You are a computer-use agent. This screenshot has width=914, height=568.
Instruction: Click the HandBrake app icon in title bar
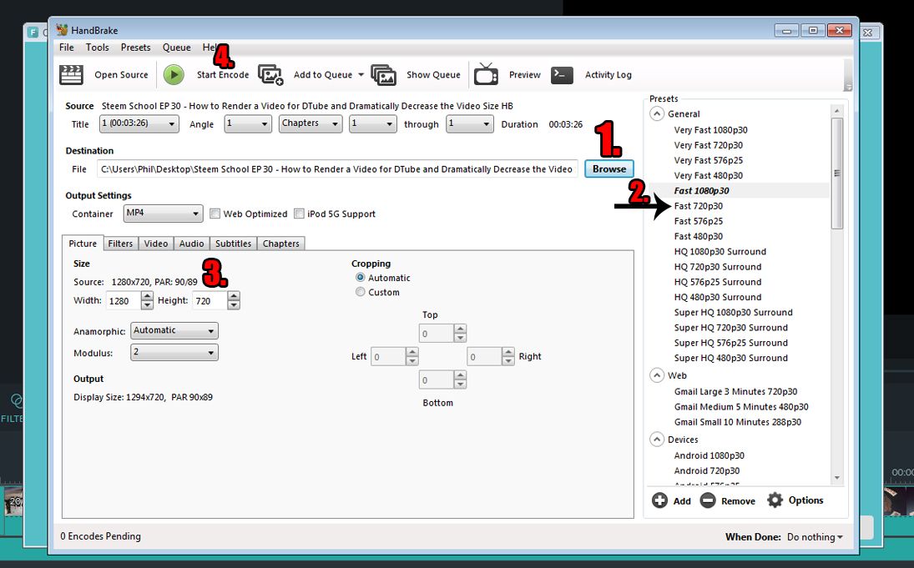63,30
